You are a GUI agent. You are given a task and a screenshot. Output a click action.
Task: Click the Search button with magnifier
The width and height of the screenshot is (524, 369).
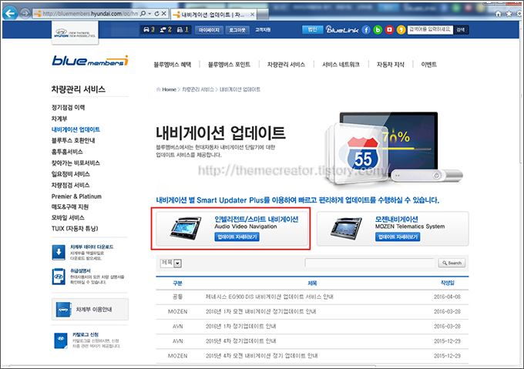(x=452, y=263)
